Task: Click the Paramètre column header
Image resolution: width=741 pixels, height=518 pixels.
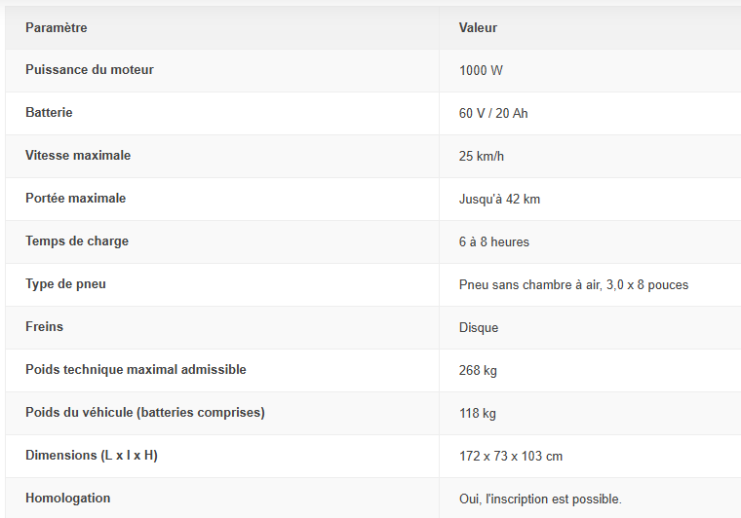Action: point(57,28)
